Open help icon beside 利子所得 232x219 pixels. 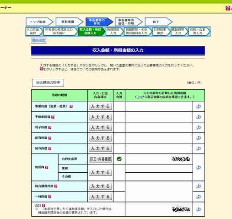coord(50,127)
